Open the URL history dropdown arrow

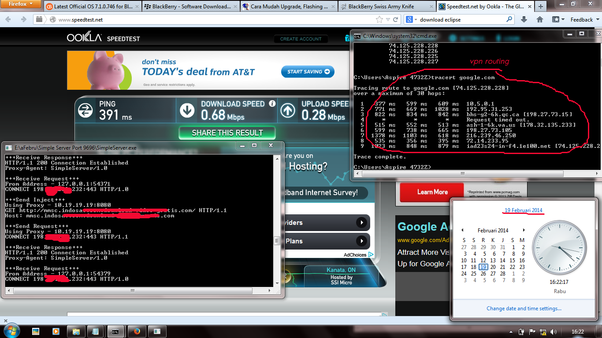click(x=387, y=20)
